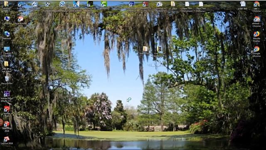Open Format Factory shortcut
Viewport: 266px width, 150px height.
pos(159,7)
